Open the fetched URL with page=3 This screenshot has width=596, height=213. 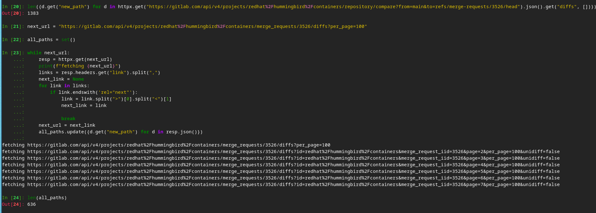(x=293, y=158)
